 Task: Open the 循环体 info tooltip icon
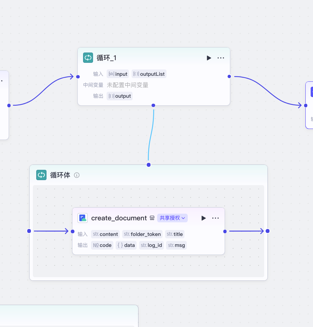(77, 175)
